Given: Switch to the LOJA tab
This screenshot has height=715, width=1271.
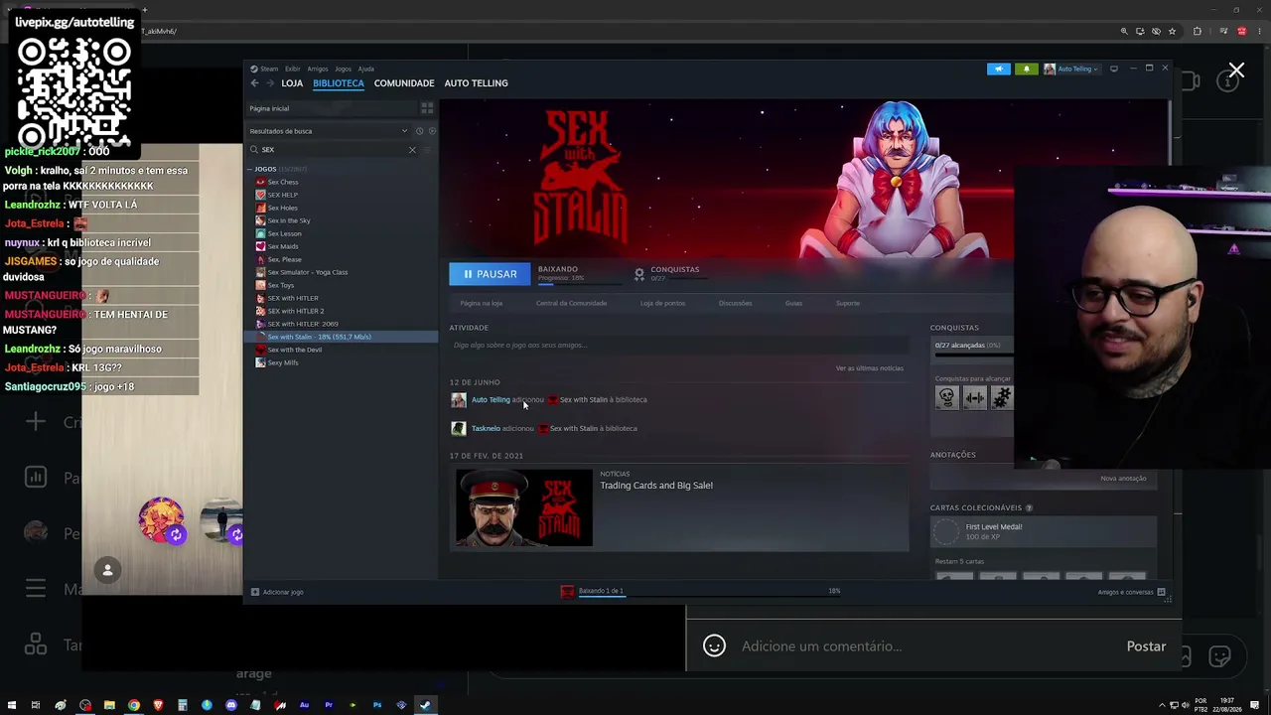Looking at the screenshot, I should [292, 83].
